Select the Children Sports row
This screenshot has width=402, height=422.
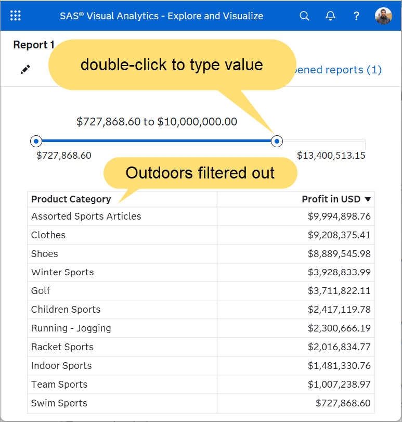[201, 310]
